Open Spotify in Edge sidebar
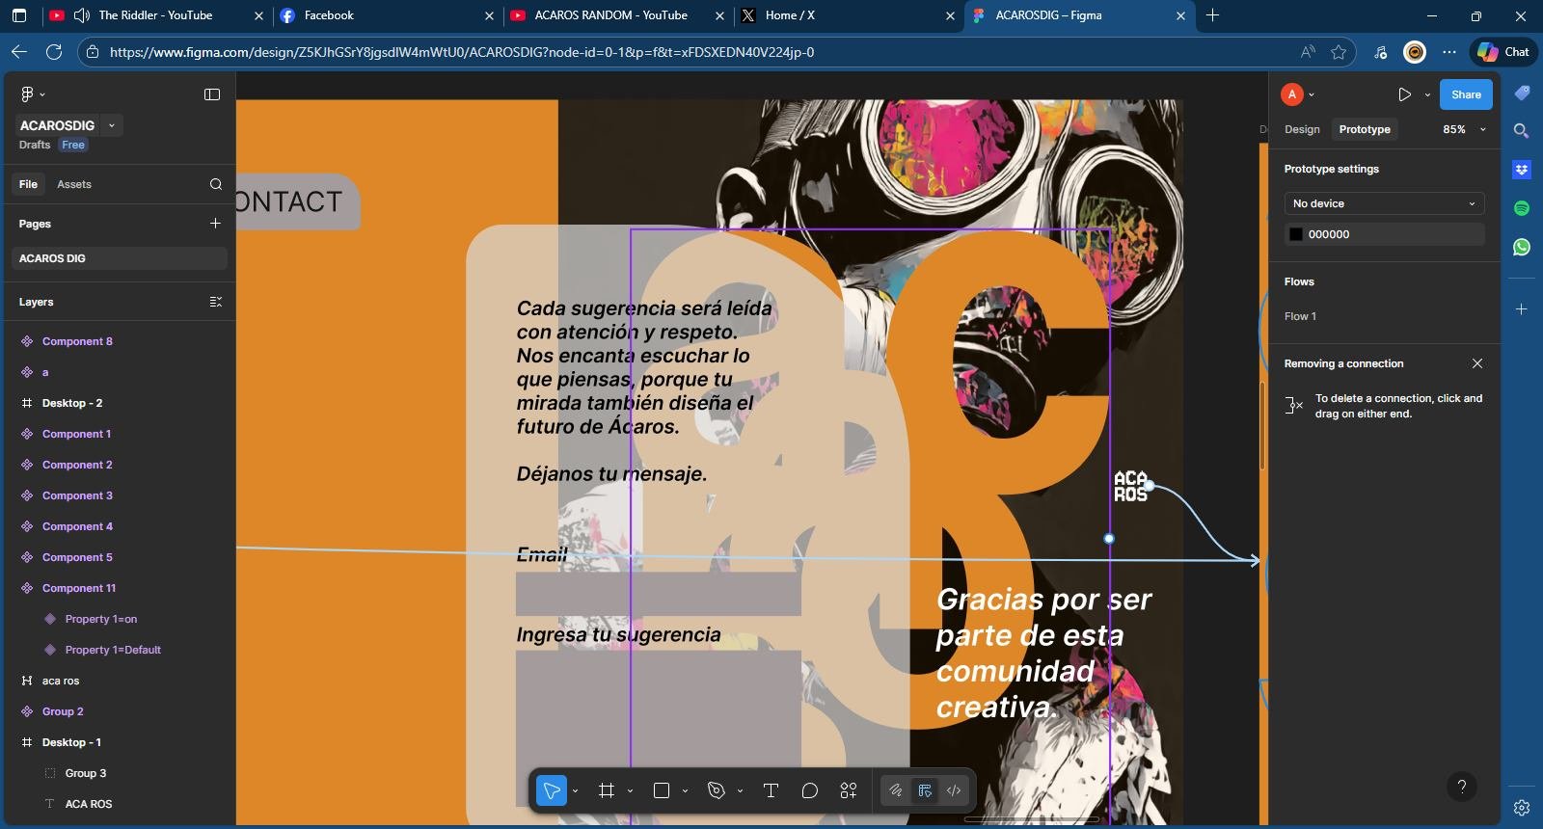Viewport: 1543px width, 829px height. [1522, 208]
